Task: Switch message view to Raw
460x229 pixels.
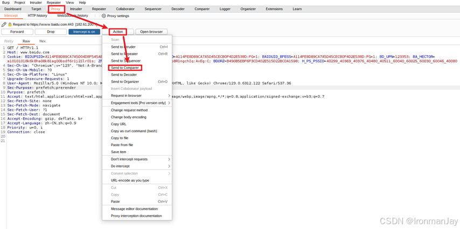Action: tap(26, 41)
